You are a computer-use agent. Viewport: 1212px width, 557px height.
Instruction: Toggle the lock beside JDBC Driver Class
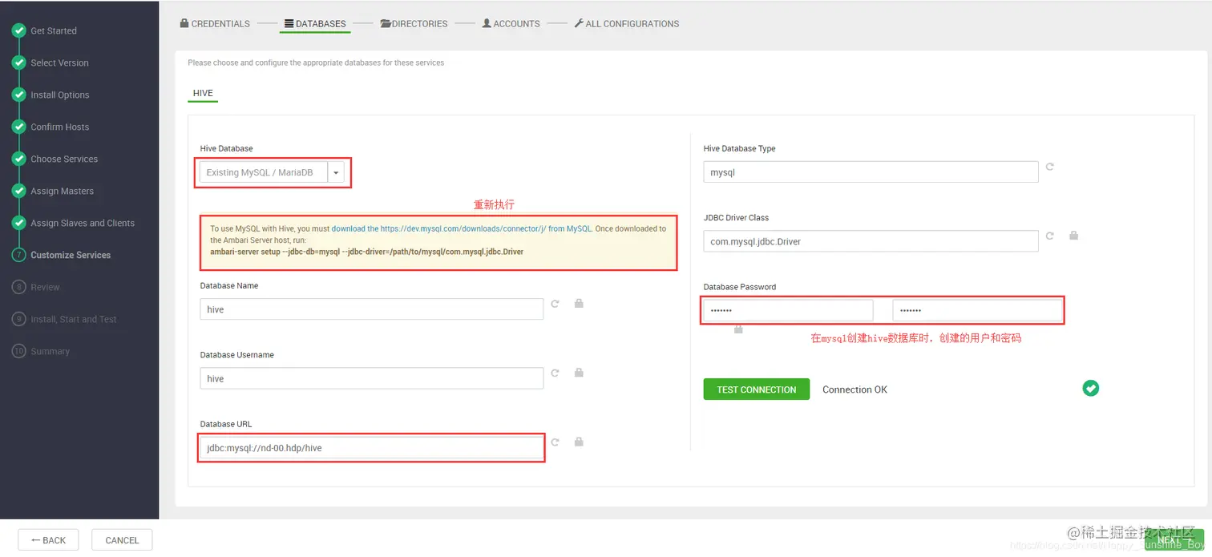pos(1073,235)
